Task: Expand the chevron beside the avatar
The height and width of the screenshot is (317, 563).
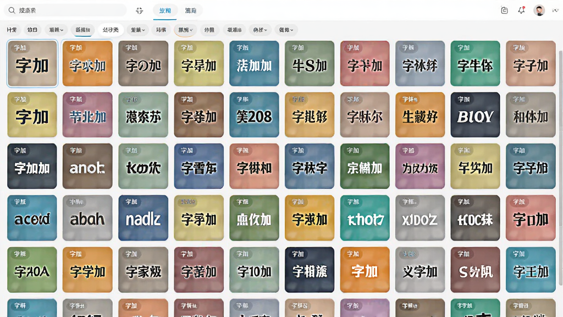Action: click(555, 10)
